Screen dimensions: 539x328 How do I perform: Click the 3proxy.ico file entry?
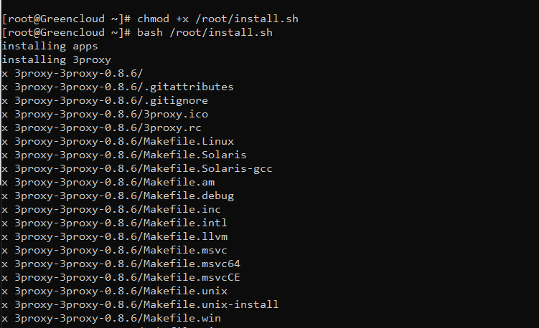point(105,115)
